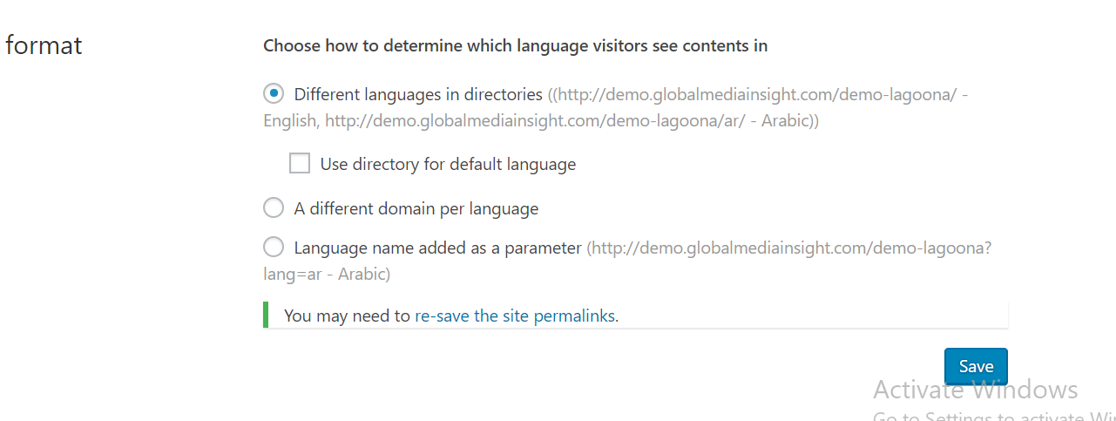Click the green left edge of the notice
Viewport: 1116px width, 421px height.
pyautogui.click(x=266, y=315)
